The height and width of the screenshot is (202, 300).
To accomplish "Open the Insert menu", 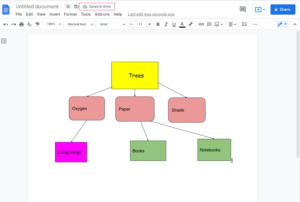I will (x=55, y=14).
